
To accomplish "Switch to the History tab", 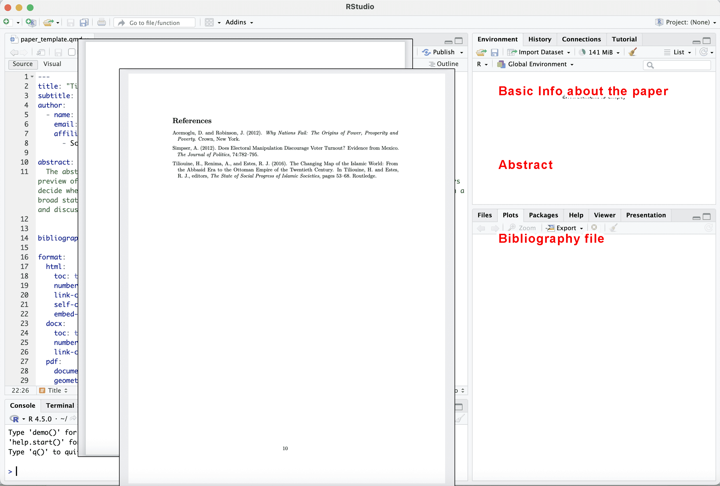I will (x=540, y=39).
